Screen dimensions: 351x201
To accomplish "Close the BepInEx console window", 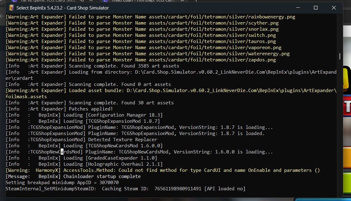I will [x=334, y=8].
